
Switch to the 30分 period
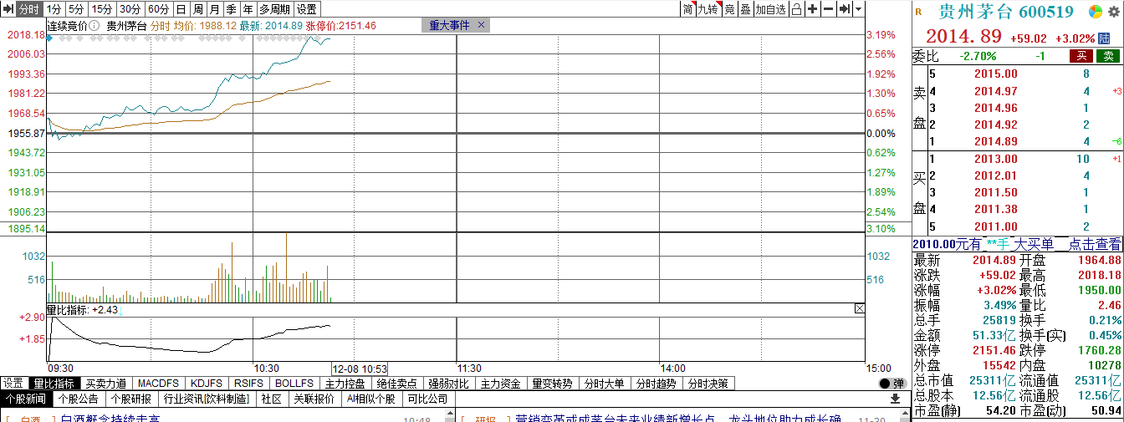[130, 9]
